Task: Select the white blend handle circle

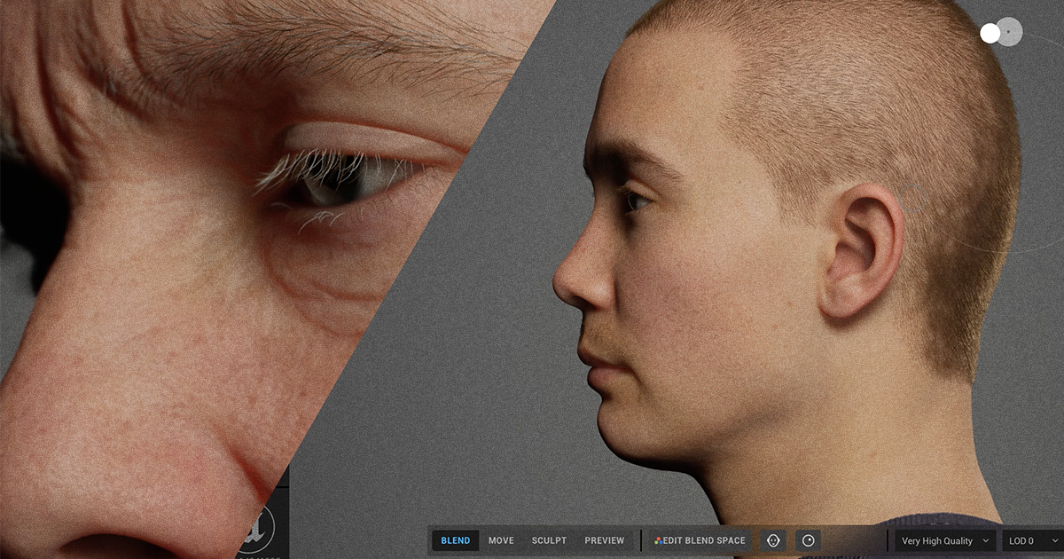Action: pyautogui.click(x=990, y=34)
